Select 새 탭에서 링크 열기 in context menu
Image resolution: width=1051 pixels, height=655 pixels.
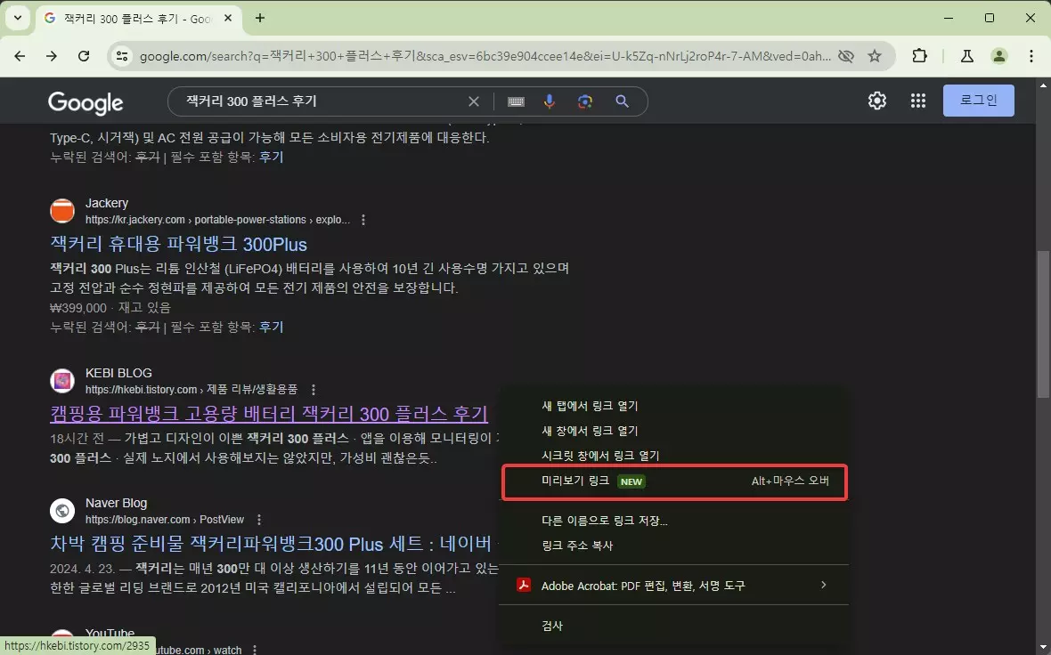(x=674, y=406)
